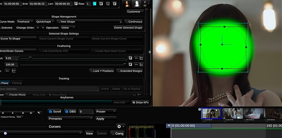Click the key icon next to transport controls
282x138 pixels.
click(x=39, y=113)
